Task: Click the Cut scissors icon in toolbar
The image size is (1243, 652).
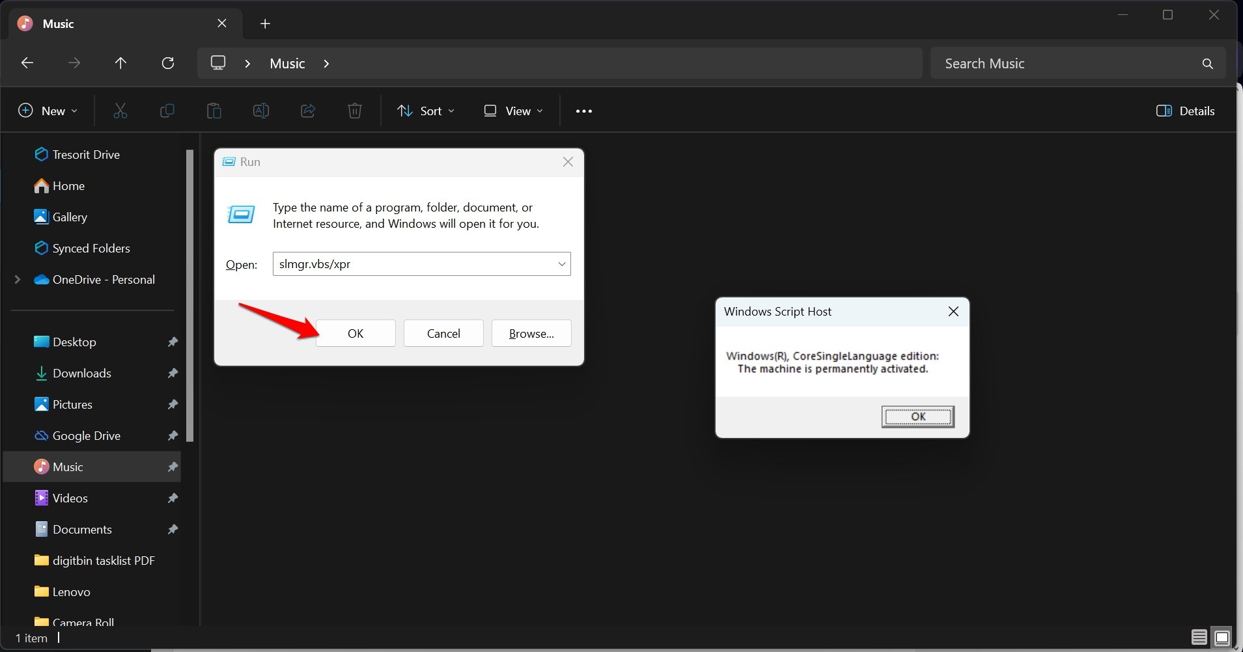Action: 120,111
